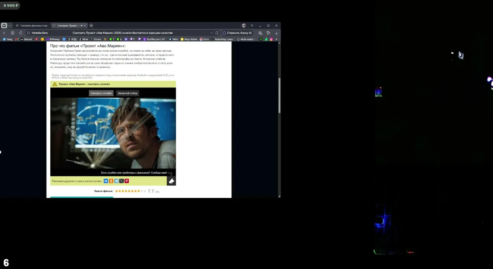Open the Gmail bookmark
This screenshot has height=269, width=493.
coord(17,39)
